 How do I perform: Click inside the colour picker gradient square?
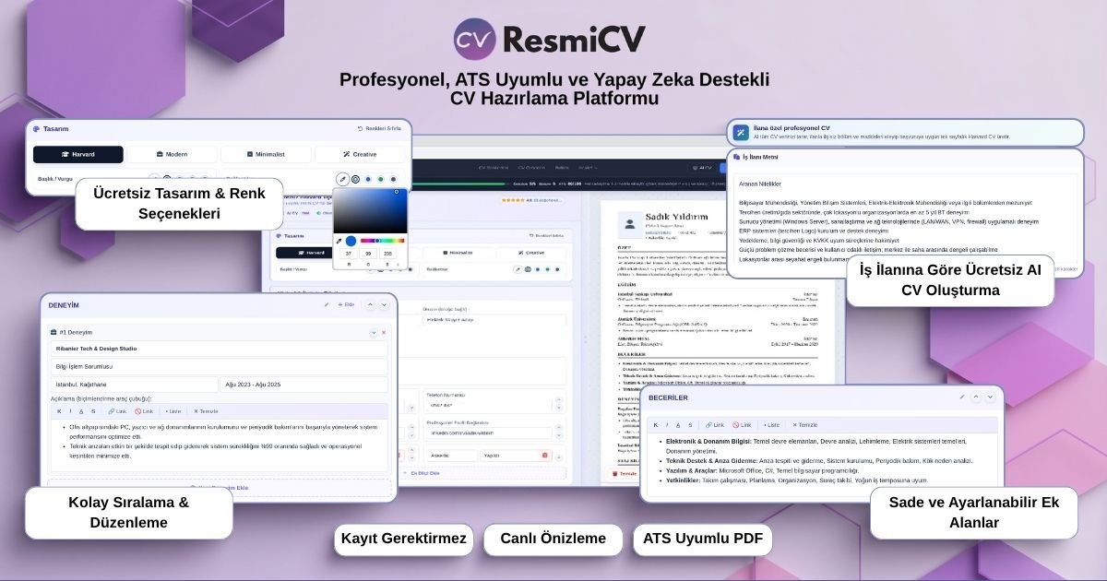[370, 211]
